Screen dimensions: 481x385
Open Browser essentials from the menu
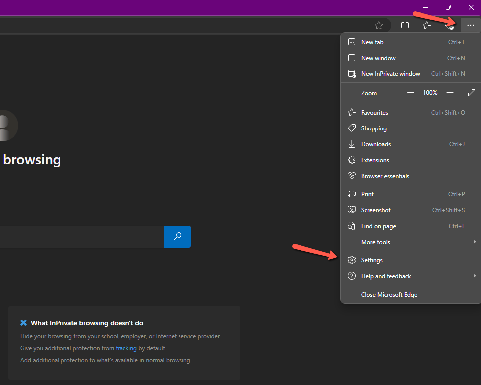pos(352,176)
